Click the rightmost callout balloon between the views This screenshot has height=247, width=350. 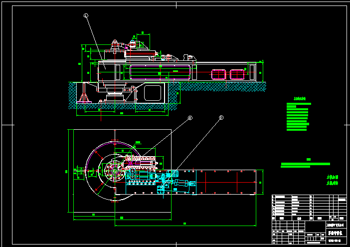click(x=221, y=117)
